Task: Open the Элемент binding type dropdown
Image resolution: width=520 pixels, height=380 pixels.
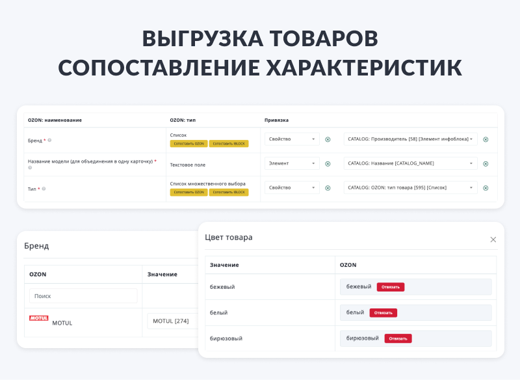Action: (292, 163)
